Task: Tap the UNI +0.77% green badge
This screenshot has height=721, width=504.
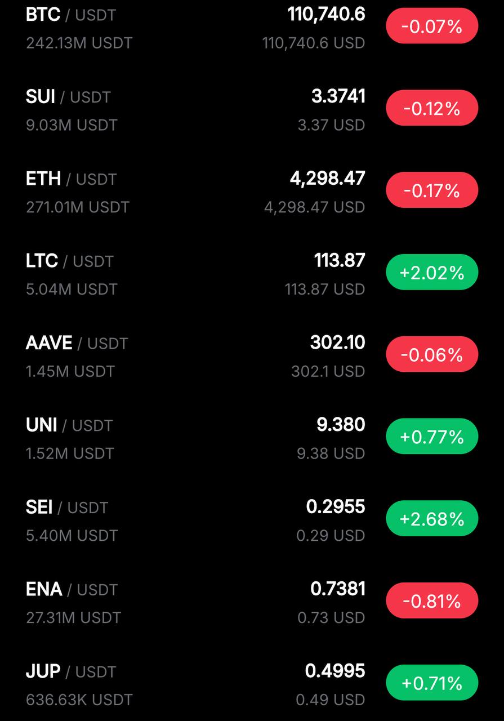Action: coord(432,437)
